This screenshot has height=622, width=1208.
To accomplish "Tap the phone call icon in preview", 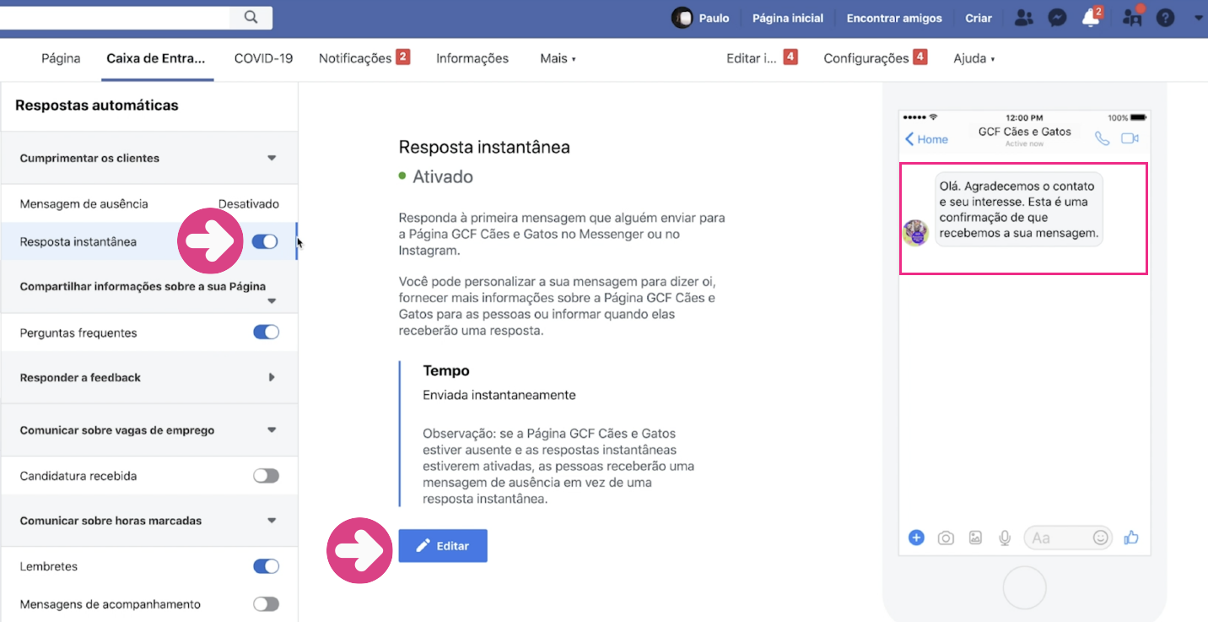I will click(1102, 138).
